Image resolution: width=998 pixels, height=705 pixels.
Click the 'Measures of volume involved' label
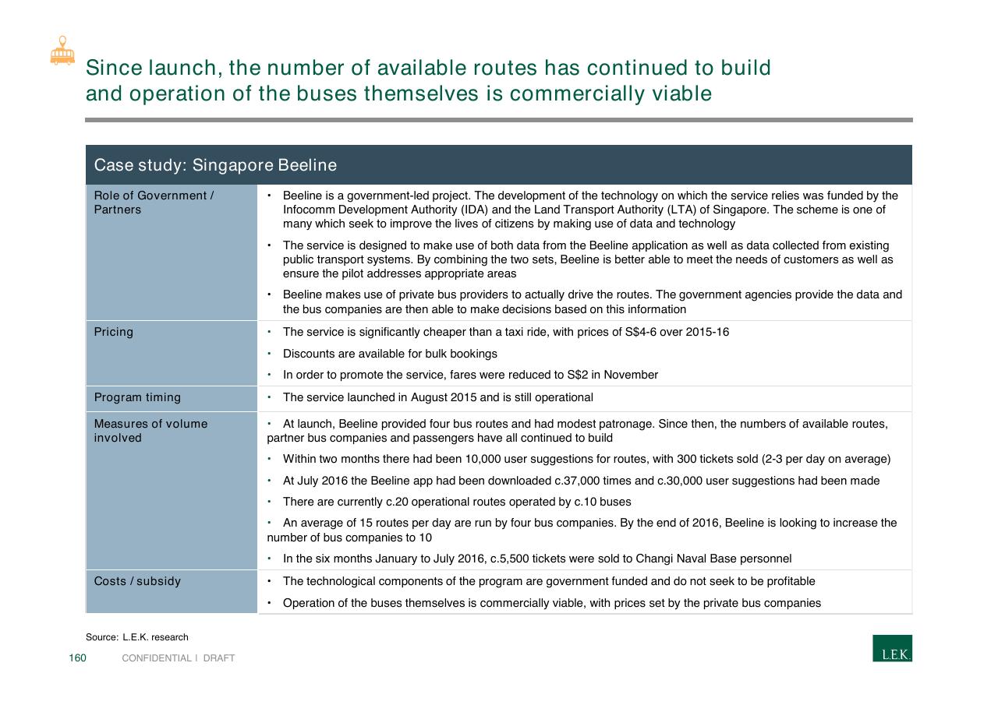(150, 431)
